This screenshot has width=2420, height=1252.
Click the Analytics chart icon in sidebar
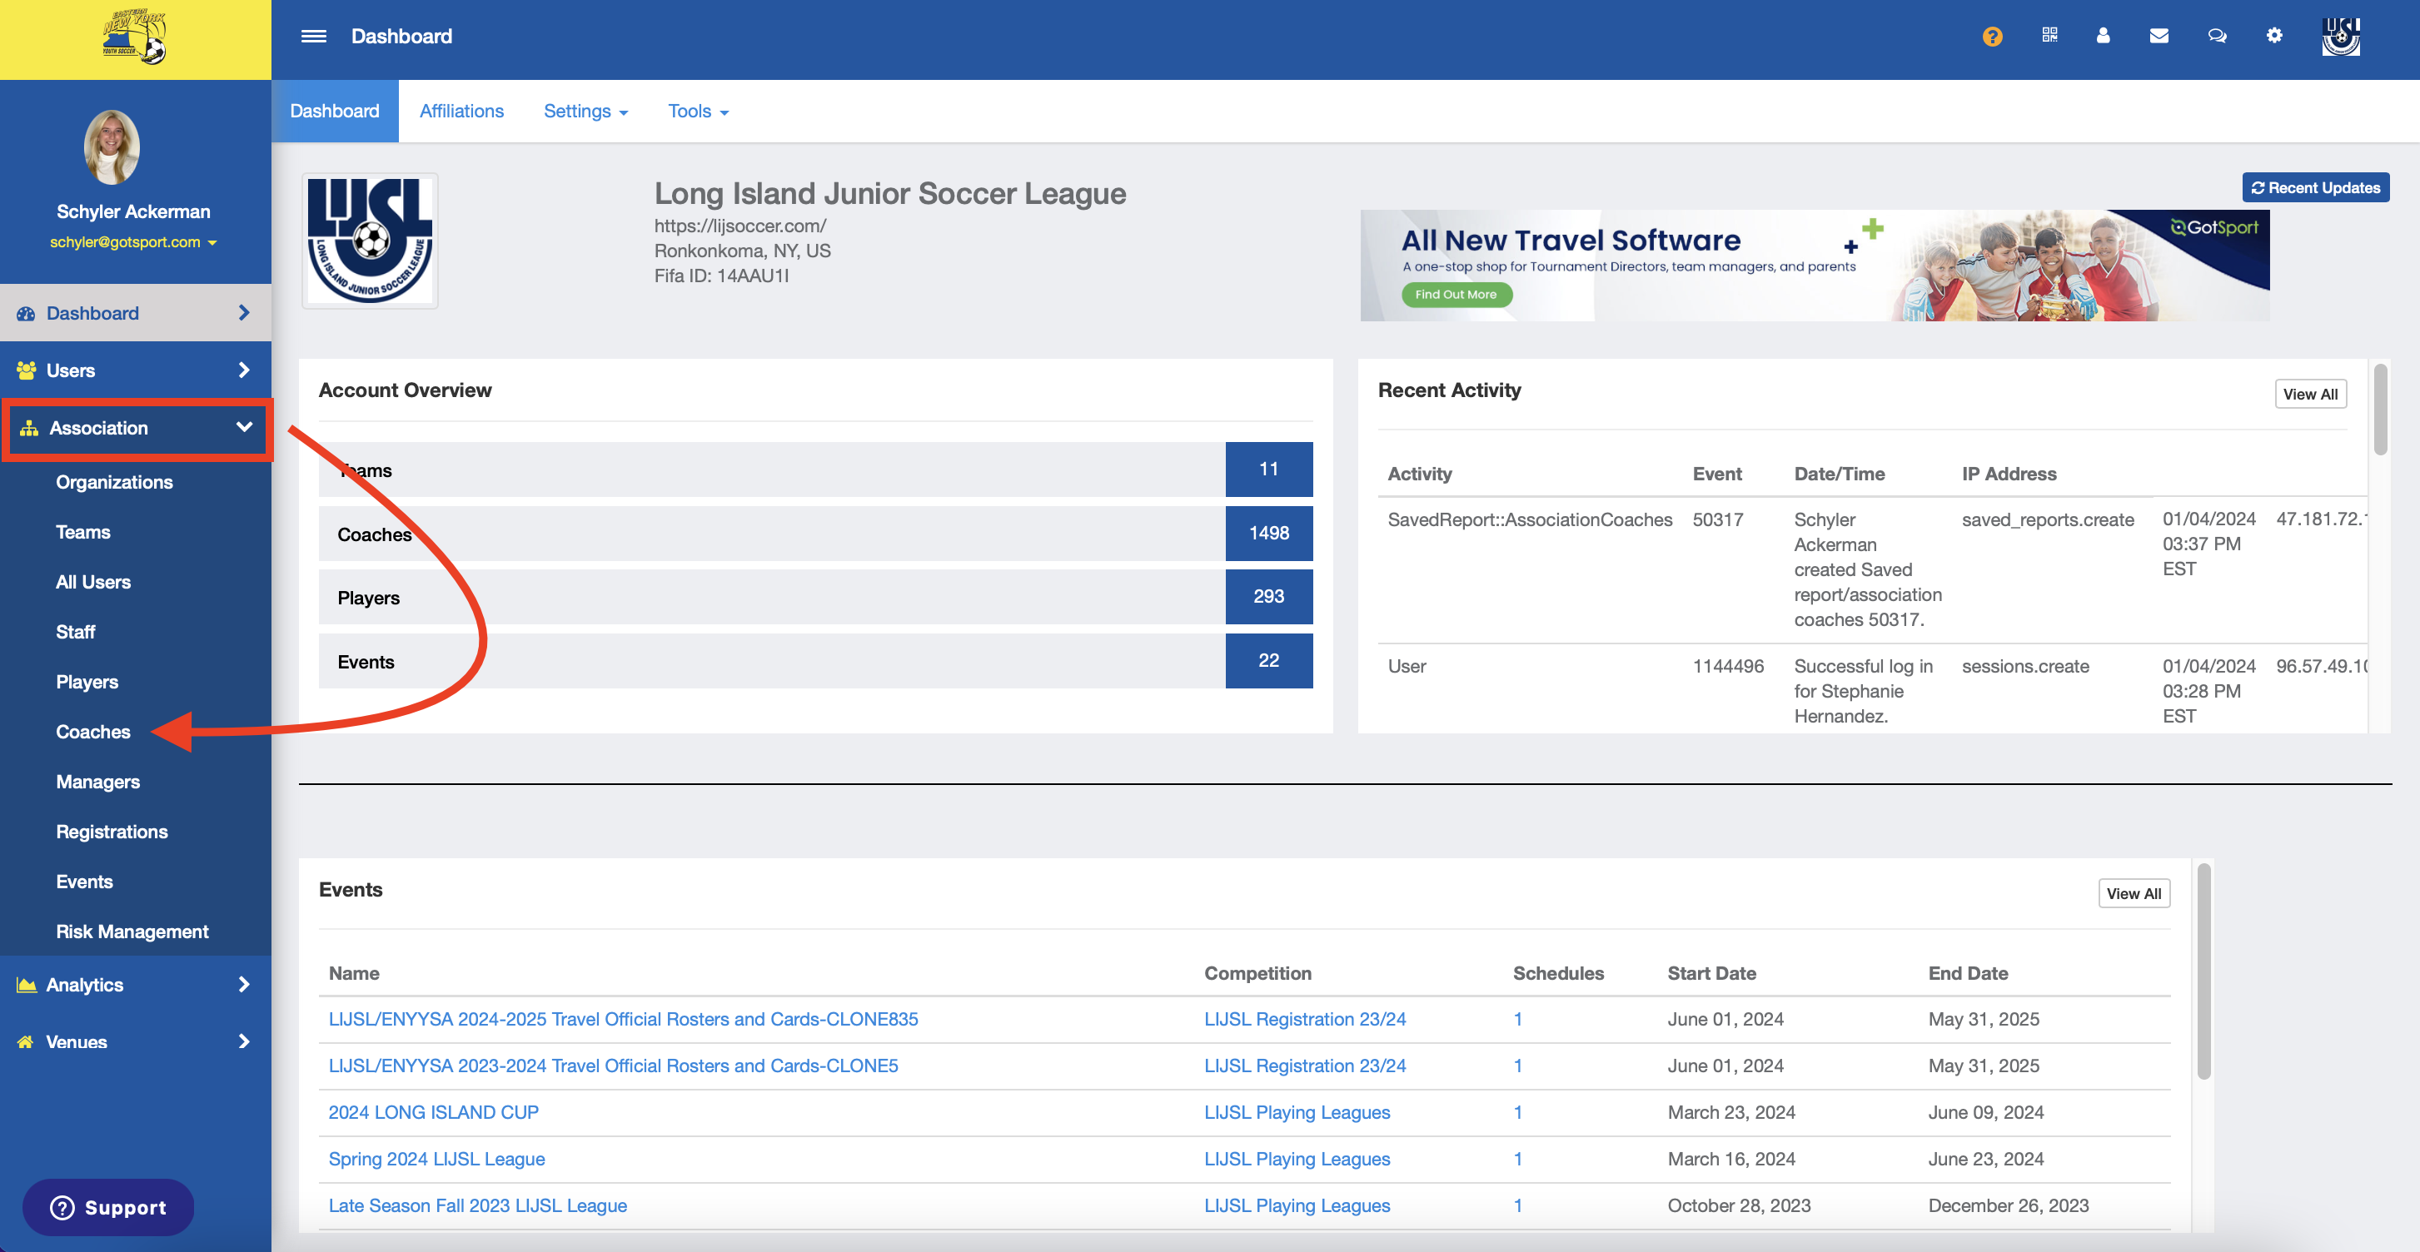(x=27, y=984)
